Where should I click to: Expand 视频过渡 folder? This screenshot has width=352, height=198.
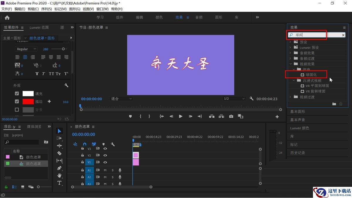pos(290,97)
